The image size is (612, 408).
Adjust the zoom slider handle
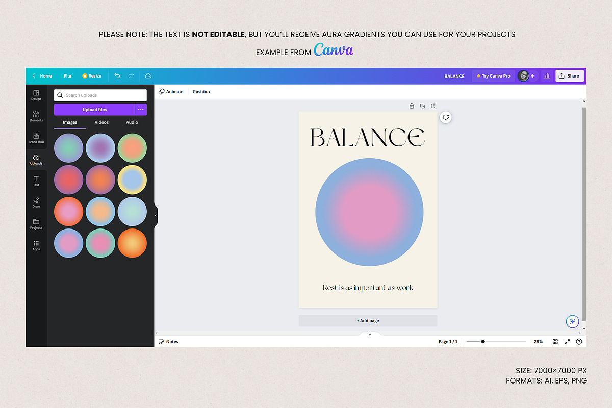point(483,342)
